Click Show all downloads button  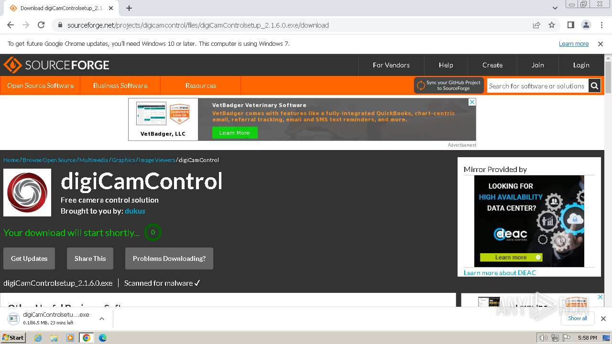point(578,318)
